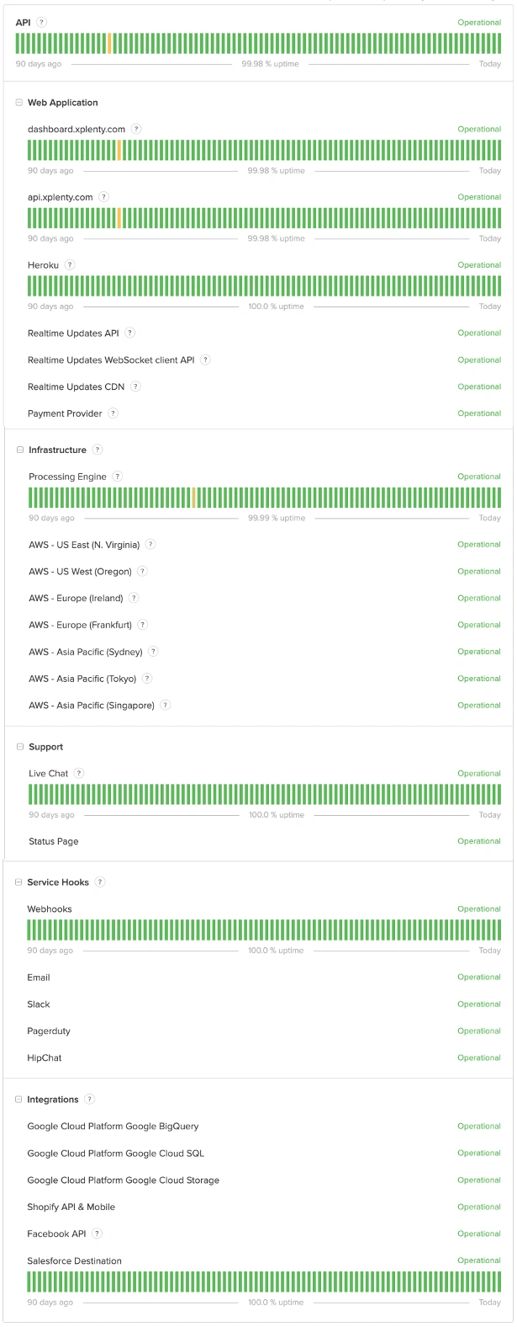The width and height of the screenshot is (517, 1327).
Task: Click the yellow incident bar in API uptime
Action: click(109, 44)
